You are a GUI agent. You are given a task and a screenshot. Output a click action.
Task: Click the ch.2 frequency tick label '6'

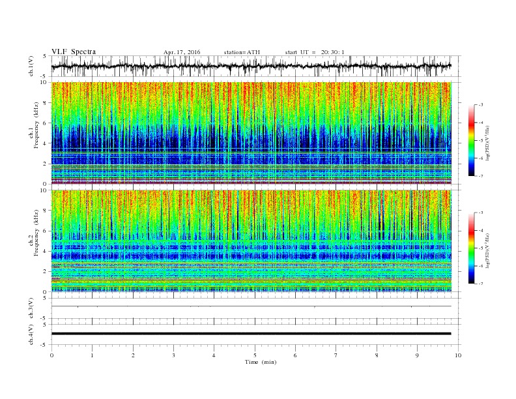(x=46, y=231)
